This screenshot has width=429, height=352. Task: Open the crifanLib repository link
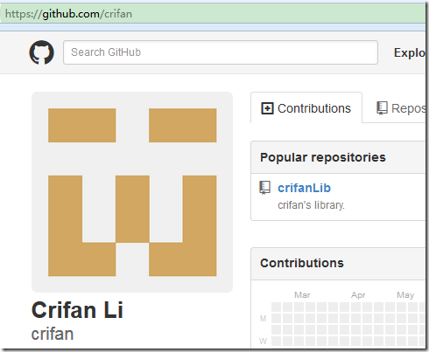click(304, 188)
